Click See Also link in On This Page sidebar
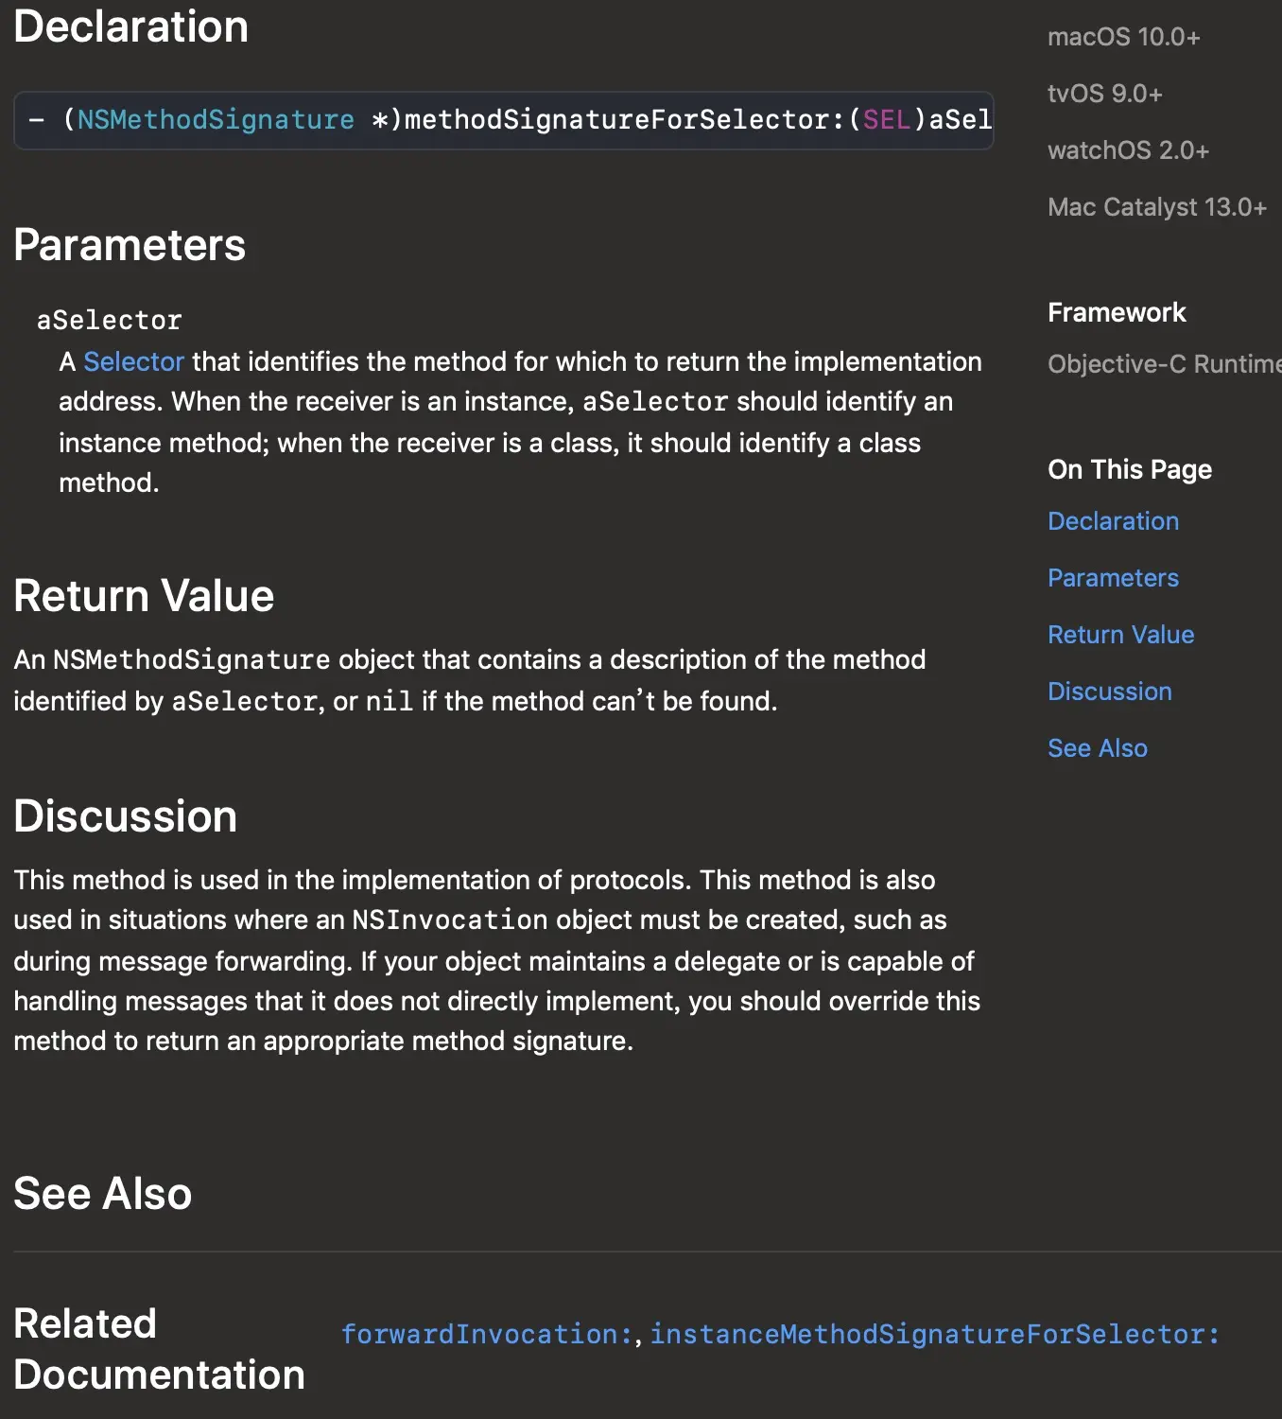 click(1097, 748)
